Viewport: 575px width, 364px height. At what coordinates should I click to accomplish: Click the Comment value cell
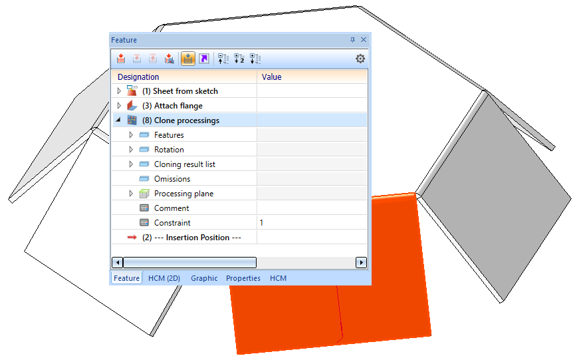coord(312,208)
